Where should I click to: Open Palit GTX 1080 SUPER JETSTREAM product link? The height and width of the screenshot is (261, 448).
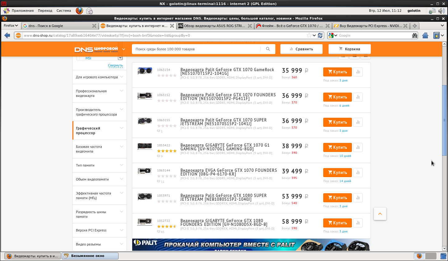coord(223,197)
